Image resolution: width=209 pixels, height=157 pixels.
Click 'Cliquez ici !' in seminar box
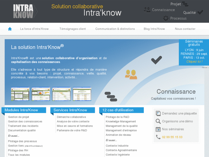coord(194,61)
